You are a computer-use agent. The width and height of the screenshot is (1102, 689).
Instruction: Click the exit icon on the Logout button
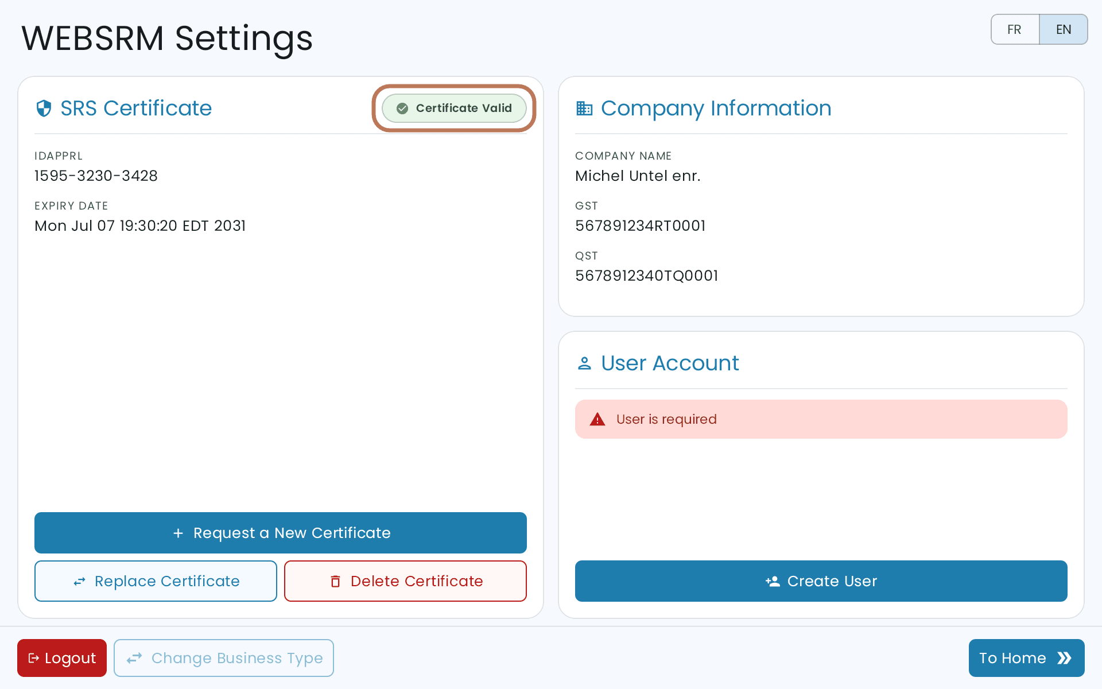(34, 658)
